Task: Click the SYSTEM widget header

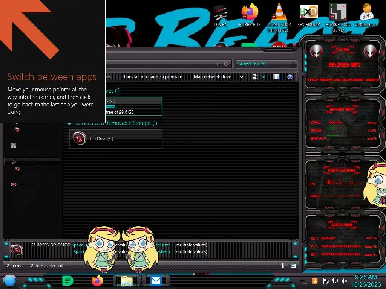Action: (x=342, y=109)
